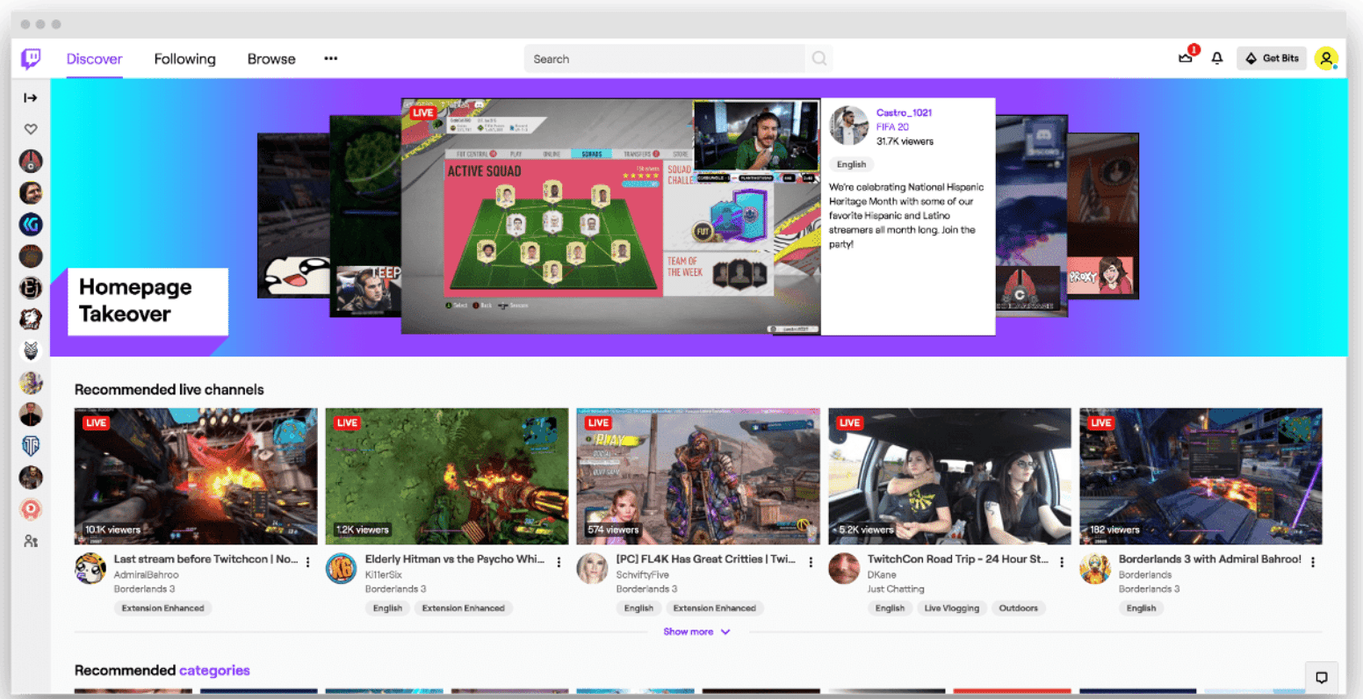Click AdmiralBahroo channel avatar
The width and height of the screenshot is (1363, 699).
tap(90, 569)
